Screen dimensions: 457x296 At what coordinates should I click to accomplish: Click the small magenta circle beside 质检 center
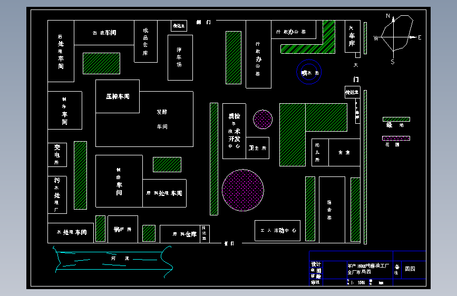tap(263, 120)
